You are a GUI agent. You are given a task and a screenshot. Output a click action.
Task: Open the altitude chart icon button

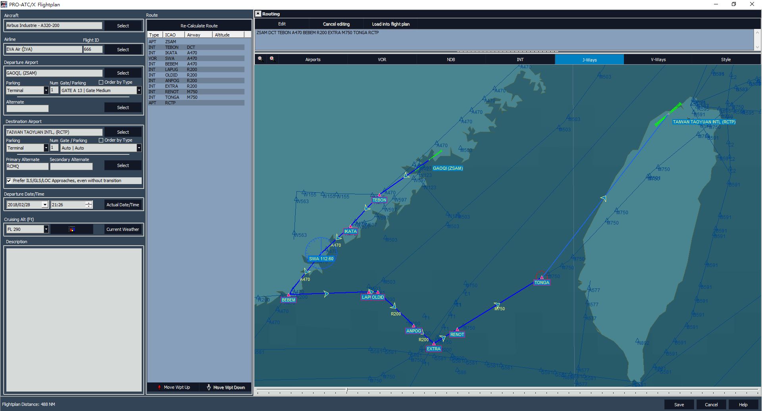[72, 229]
